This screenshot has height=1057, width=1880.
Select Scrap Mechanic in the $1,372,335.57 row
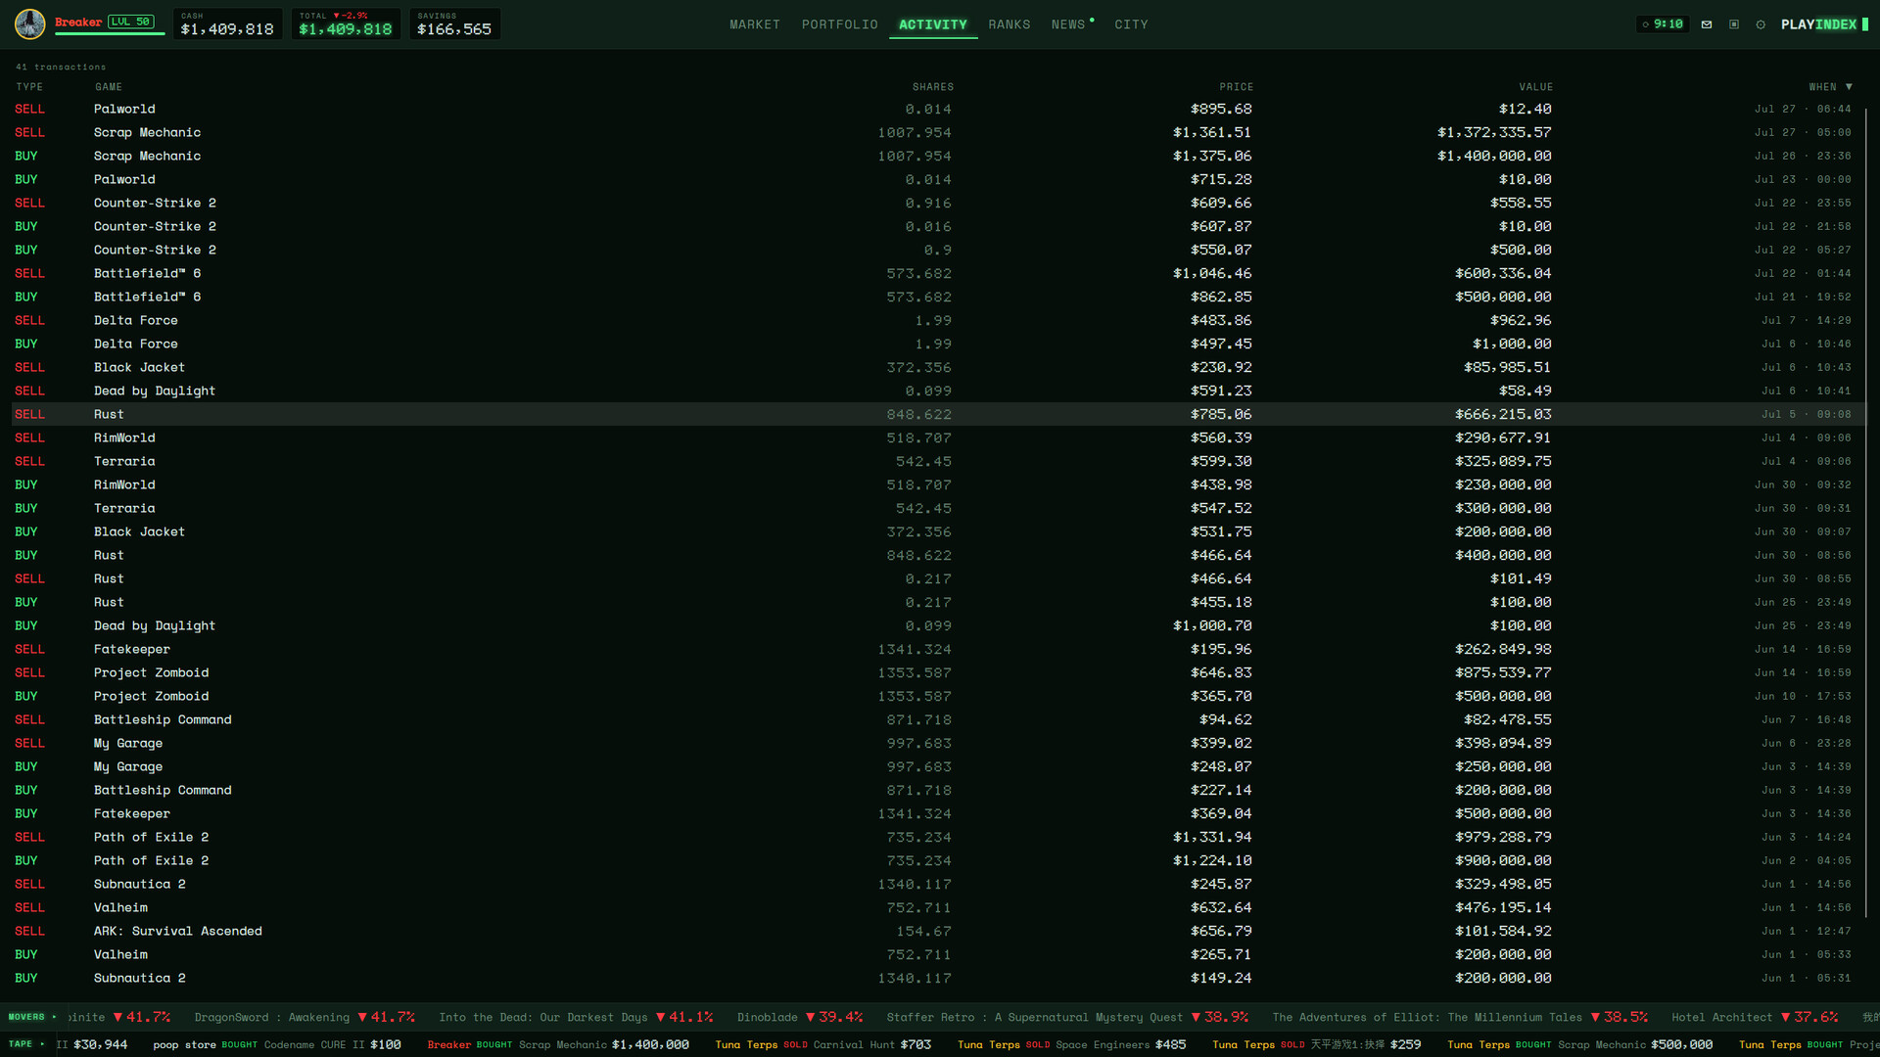pos(147,132)
